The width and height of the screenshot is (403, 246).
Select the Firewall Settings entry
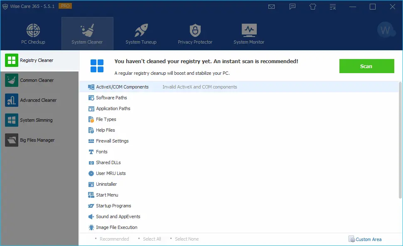(x=112, y=141)
